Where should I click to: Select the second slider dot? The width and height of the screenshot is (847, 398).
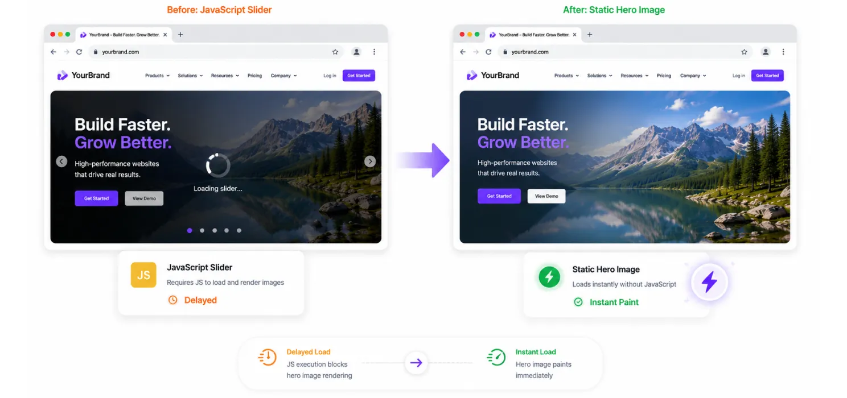point(202,230)
